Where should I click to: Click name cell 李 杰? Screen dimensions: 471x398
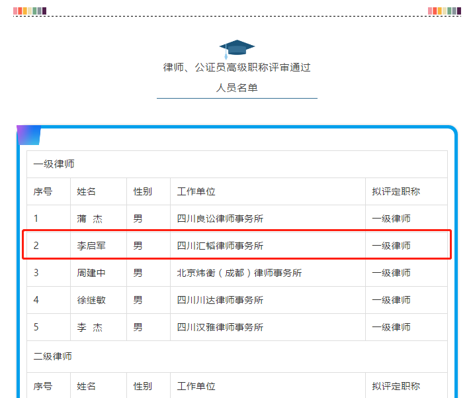tap(99, 327)
